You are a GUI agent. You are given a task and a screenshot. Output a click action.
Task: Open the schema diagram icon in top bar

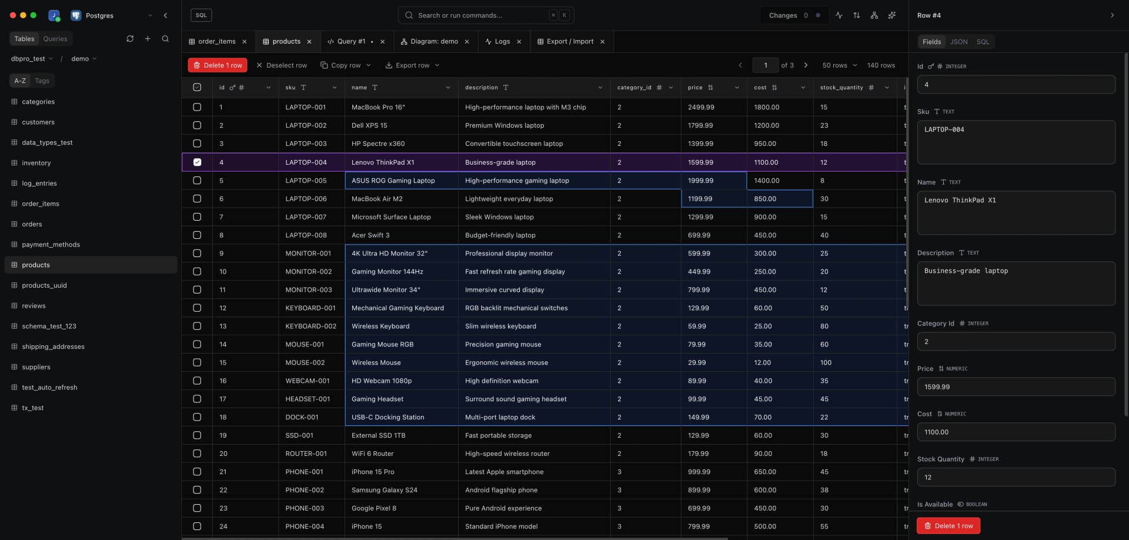(874, 15)
